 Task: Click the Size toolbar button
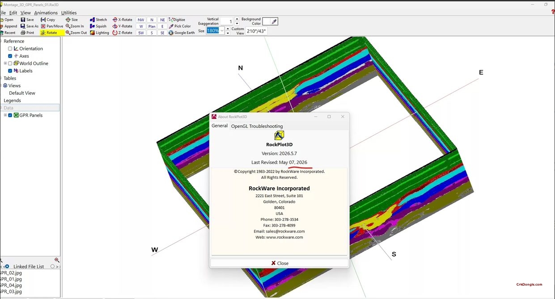tap(72, 20)
